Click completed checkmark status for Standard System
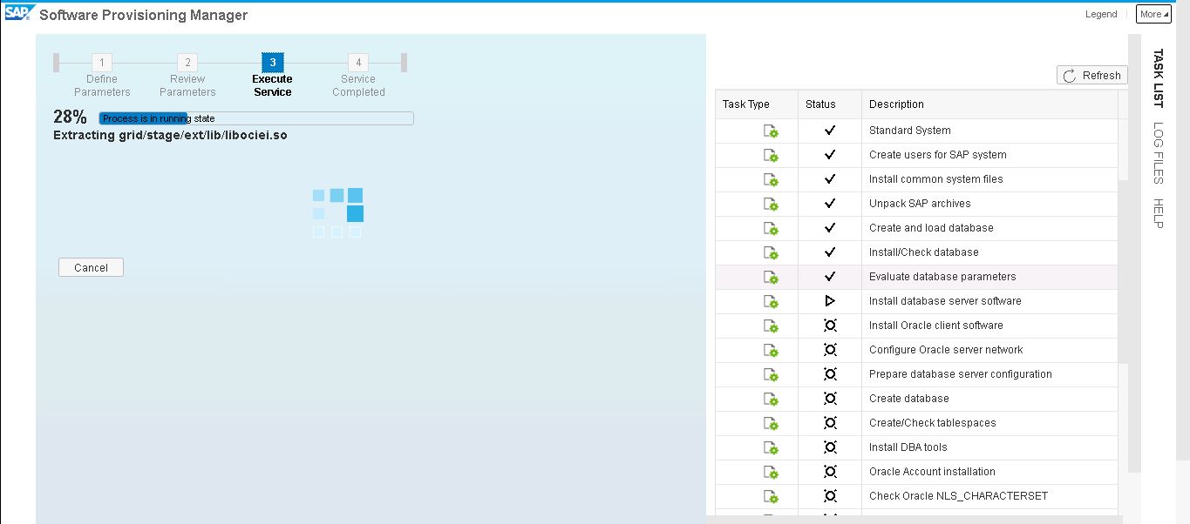 click(x=830, y=131)
